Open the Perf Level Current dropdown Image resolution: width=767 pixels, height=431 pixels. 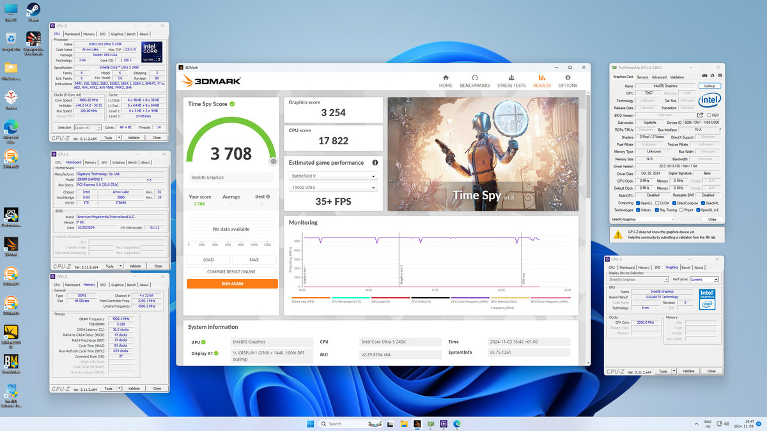pos(704,280)
